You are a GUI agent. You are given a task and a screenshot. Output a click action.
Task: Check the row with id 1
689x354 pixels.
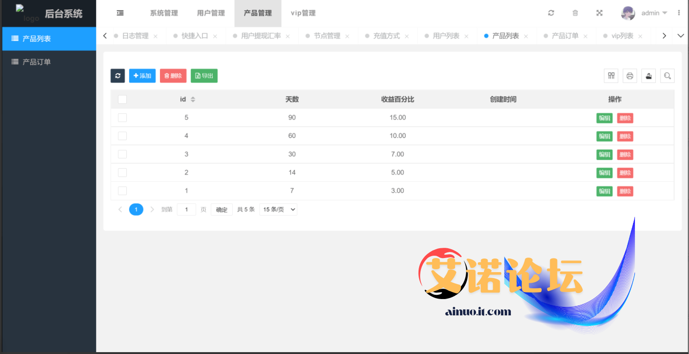[x=122, y=191]
